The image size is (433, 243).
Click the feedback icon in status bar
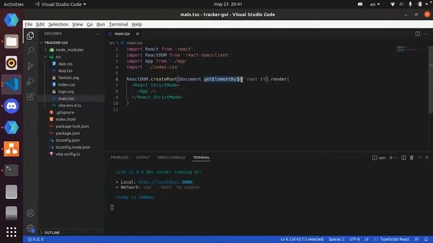pos(417,239)
